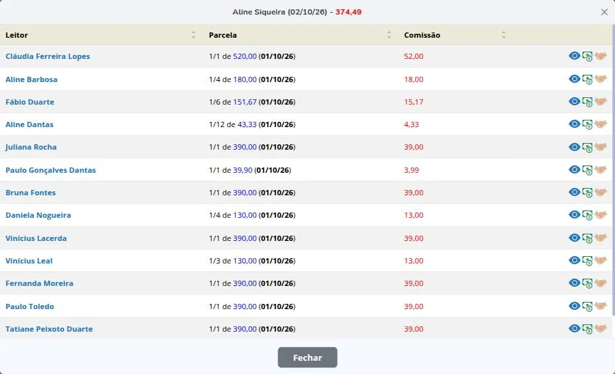
Task: Open money icon for Daniela Nogueira
Action: [x=587, y=215]
